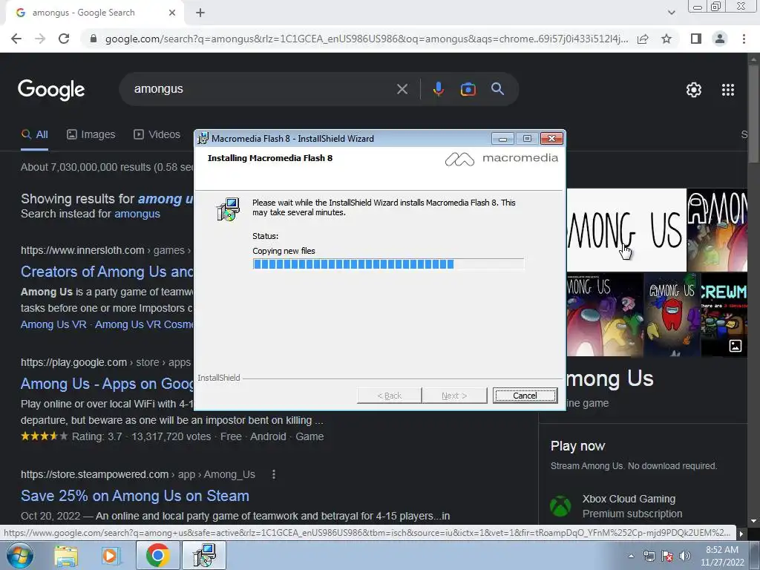Click the Chrome back arrow

(x=16, y=39)
